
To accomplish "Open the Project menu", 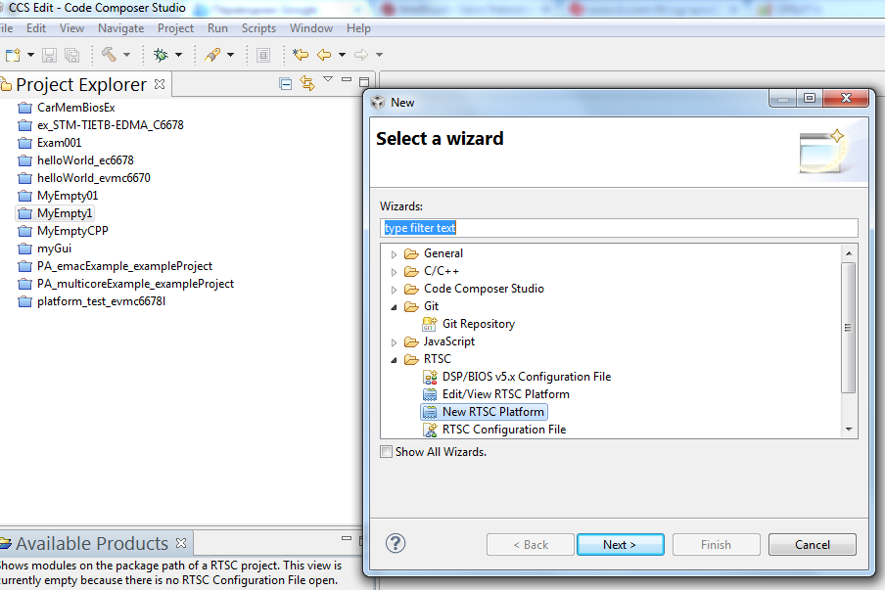I will coord(175,28).
